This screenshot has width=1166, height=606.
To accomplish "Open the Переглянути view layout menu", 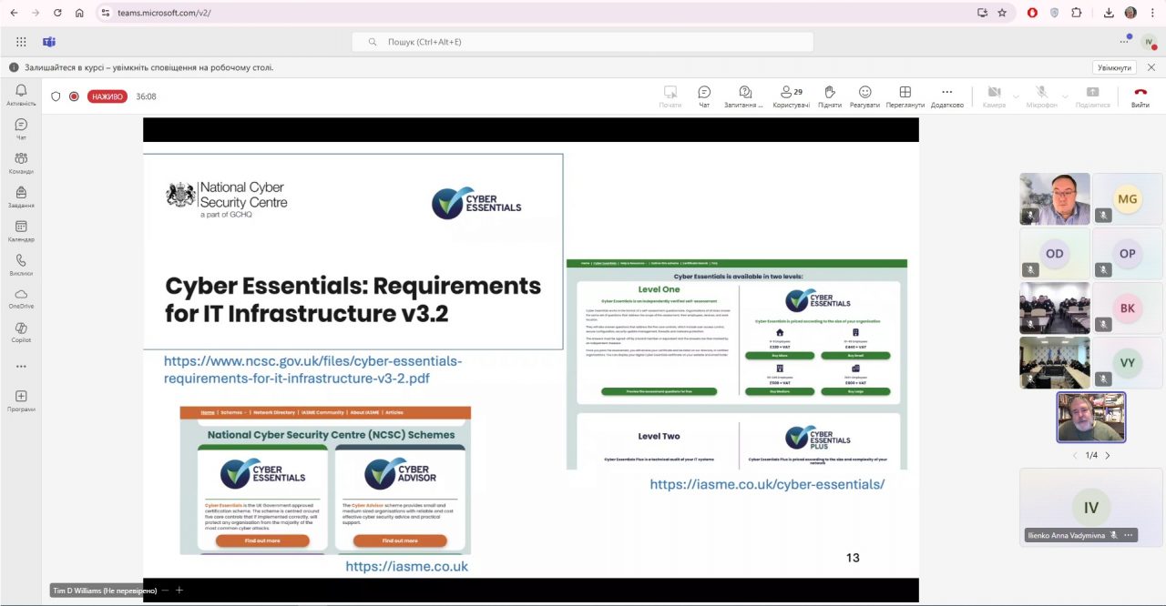I will tap(905, 96).
